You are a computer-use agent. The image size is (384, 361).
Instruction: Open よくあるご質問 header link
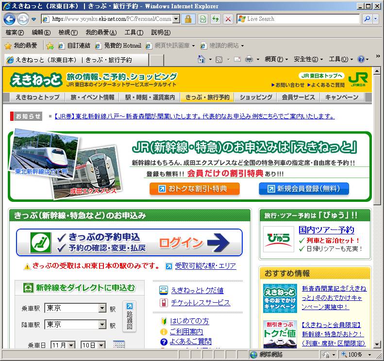click(326, 85)
